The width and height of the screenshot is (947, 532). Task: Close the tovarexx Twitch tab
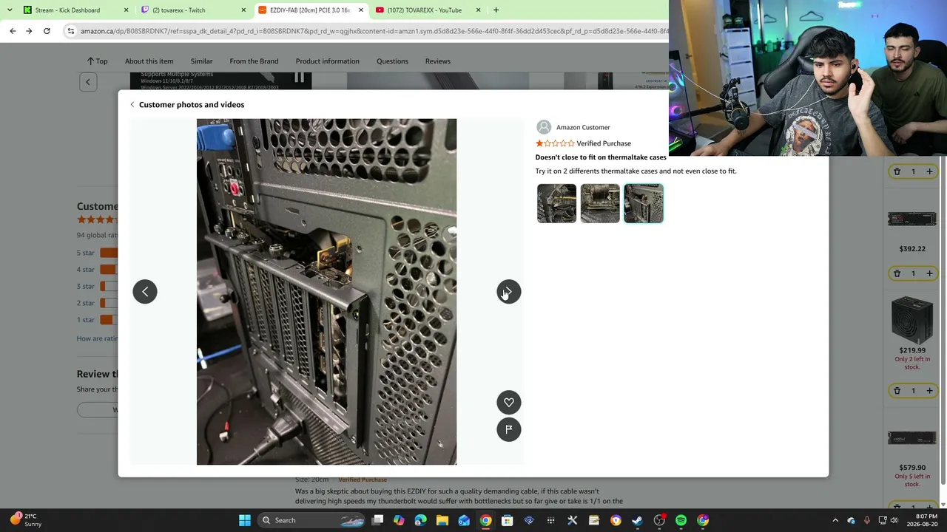(x=243, y=10)
